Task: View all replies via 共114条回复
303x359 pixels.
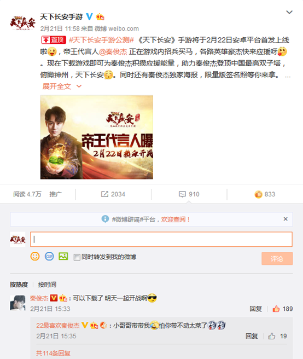Action: pos(53,354)
